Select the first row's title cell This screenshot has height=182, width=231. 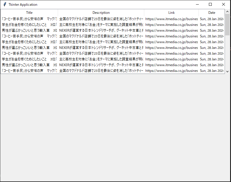click(x=29, y=19)
